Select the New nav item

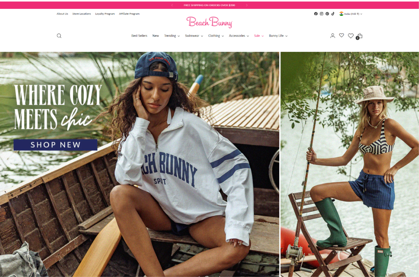point(156,36)
